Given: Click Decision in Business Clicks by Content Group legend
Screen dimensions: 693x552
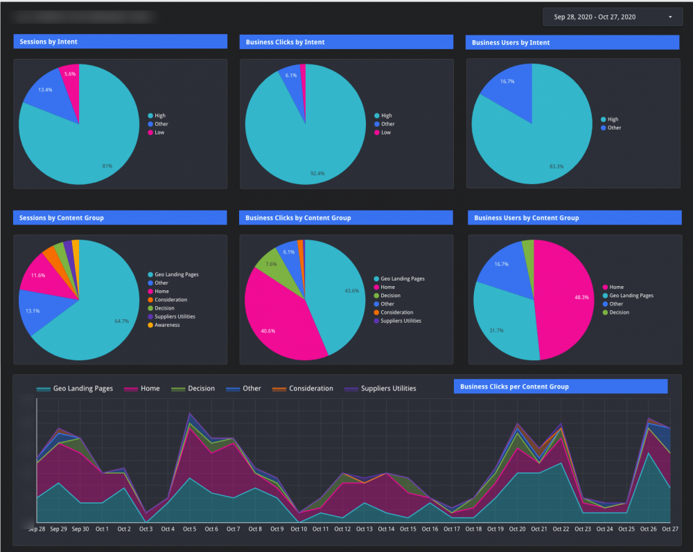Looking at the screenshot, I should click(x=387, y=296).
